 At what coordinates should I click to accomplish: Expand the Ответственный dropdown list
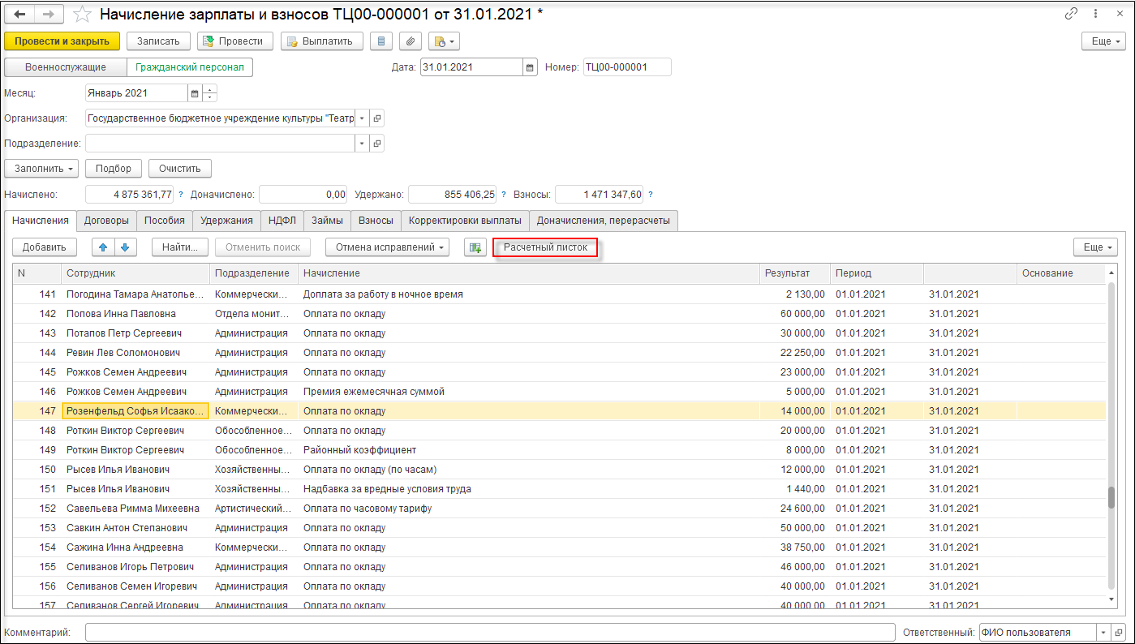point(1105,633)
